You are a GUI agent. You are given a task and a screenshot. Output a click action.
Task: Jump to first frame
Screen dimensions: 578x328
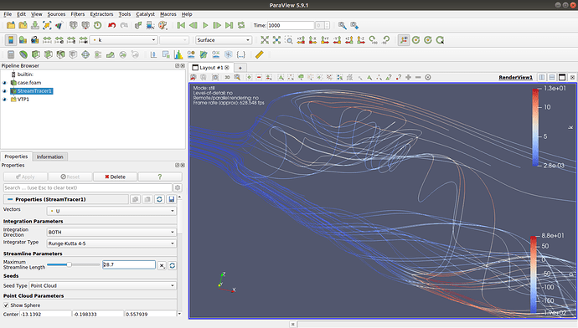[181, 25]
